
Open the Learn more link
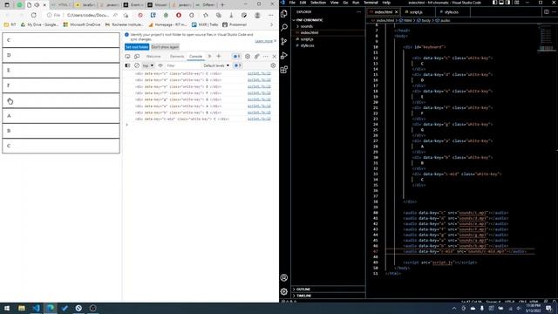click(x=263, y=41)
